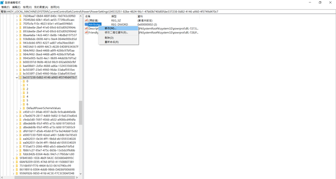This screenshot has width=336, height=179.
Task: Click the ab icon beside Description value
Action: [87, 29]
